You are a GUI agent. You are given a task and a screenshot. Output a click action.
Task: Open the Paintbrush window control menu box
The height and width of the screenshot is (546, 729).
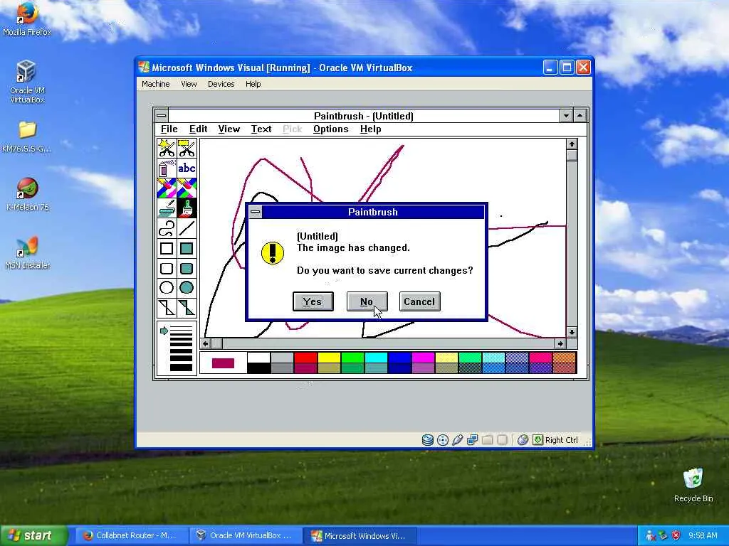[x=162, y=116]
